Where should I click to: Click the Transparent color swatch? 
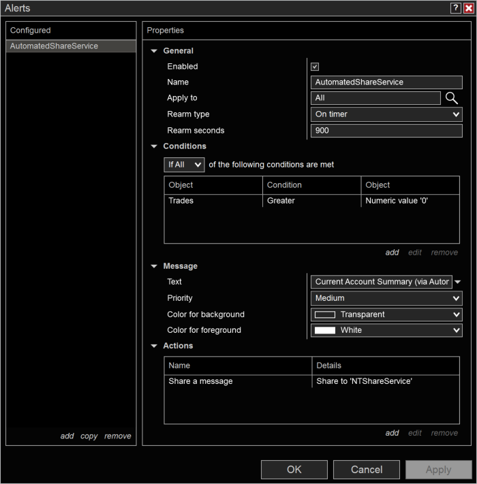click(x=324, y=314)
